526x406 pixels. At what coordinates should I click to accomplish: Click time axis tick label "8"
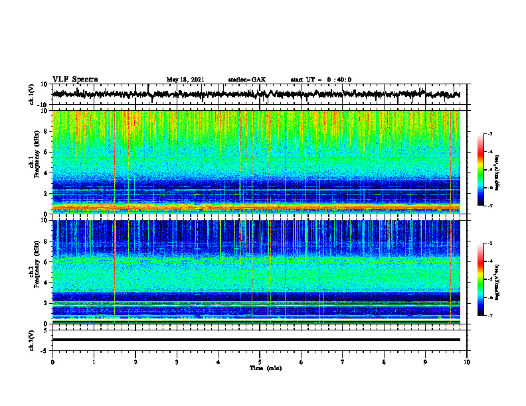pyautogui.click(x=384, y=362)
